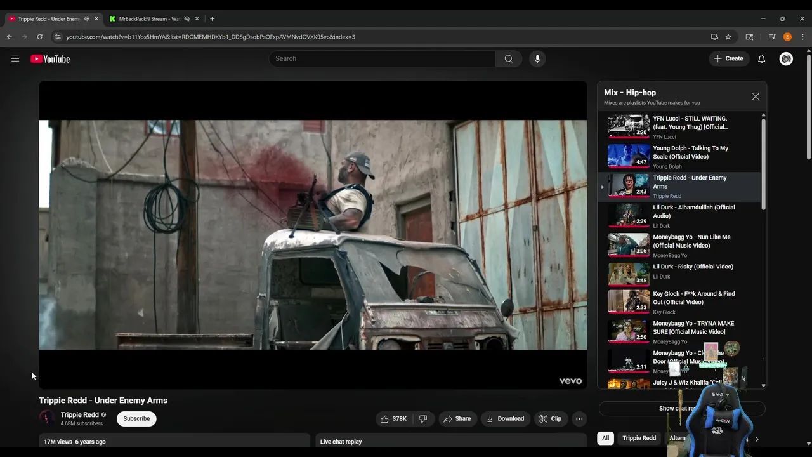Open the Create dropdown
Viewport: 812px width, 457px height.
[x=728, y=58]
